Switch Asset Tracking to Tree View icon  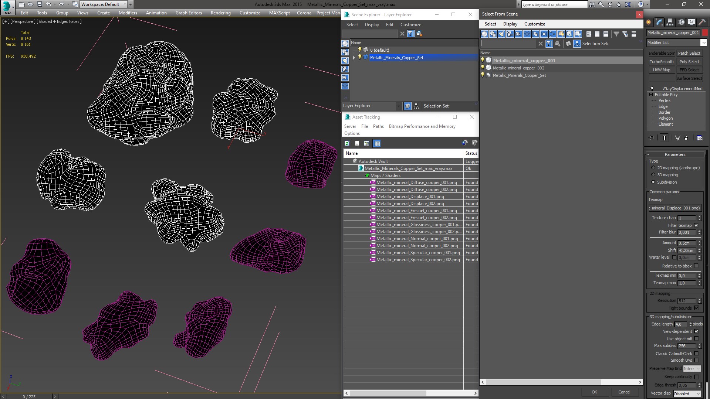point(366,143)
